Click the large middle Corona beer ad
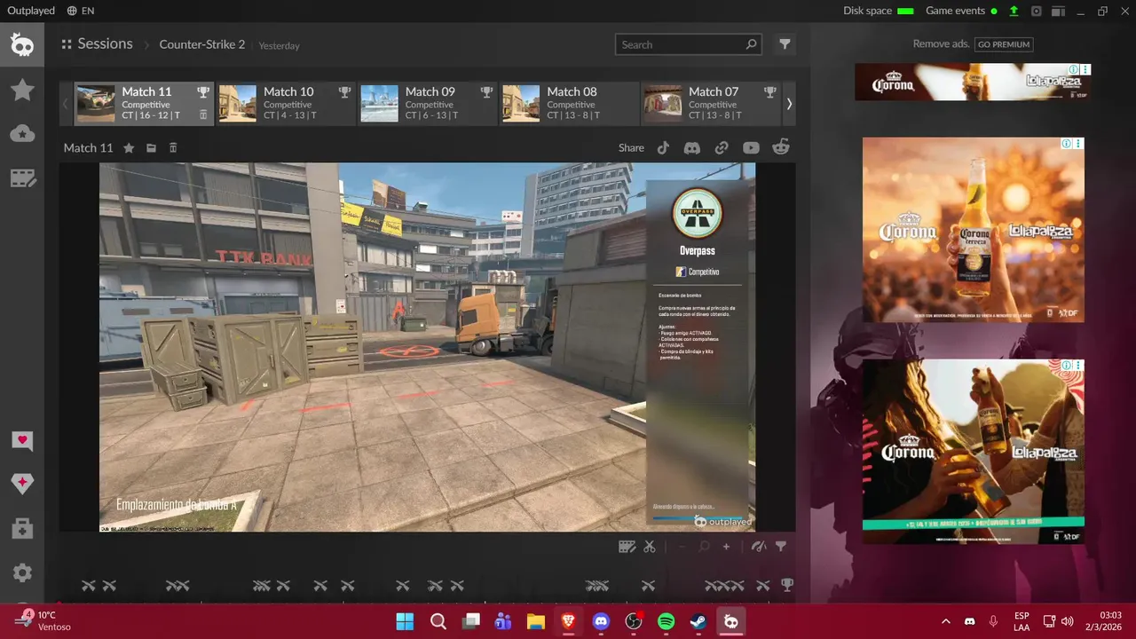 pyautogui.click(x=973, y=229)
